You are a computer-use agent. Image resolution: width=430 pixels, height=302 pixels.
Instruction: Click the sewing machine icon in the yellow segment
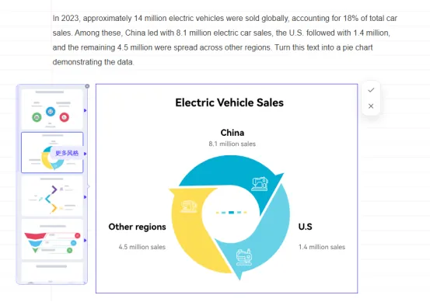coord(189,207)
